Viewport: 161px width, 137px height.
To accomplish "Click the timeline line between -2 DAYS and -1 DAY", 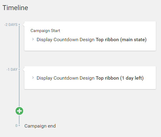I will [x=19, y=47].
